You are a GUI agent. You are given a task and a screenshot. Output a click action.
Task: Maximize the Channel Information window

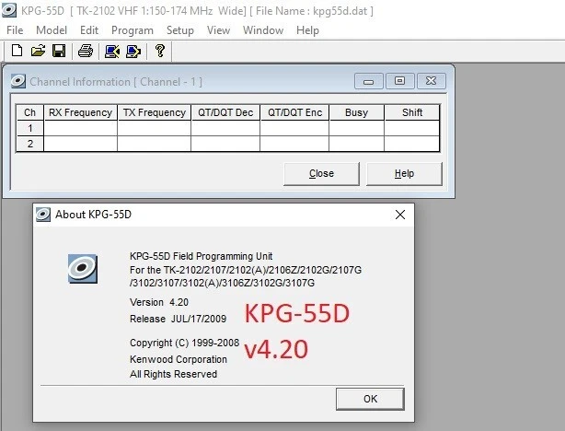[399, 81]
